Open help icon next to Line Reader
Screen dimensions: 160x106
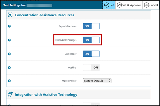(9, 54)
